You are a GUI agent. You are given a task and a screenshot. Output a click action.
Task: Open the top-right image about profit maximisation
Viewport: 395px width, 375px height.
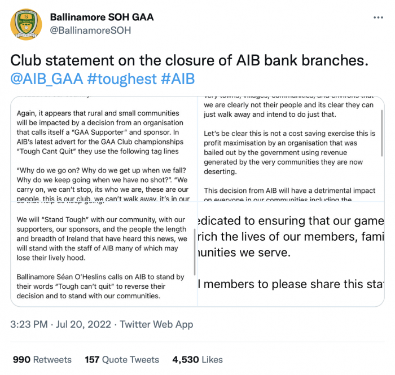pos(291,149)
